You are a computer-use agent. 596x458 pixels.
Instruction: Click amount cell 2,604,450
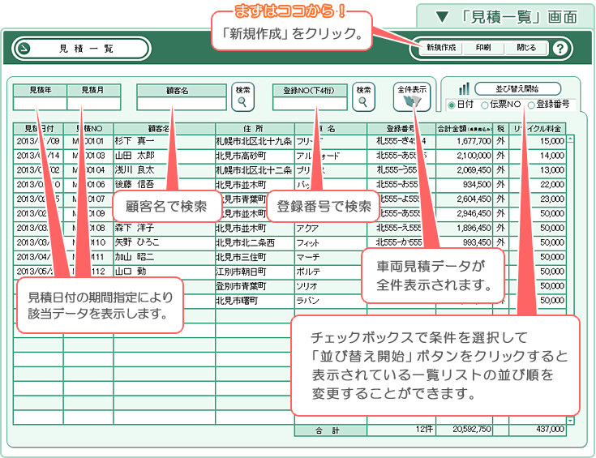click(x=464, y=199)
